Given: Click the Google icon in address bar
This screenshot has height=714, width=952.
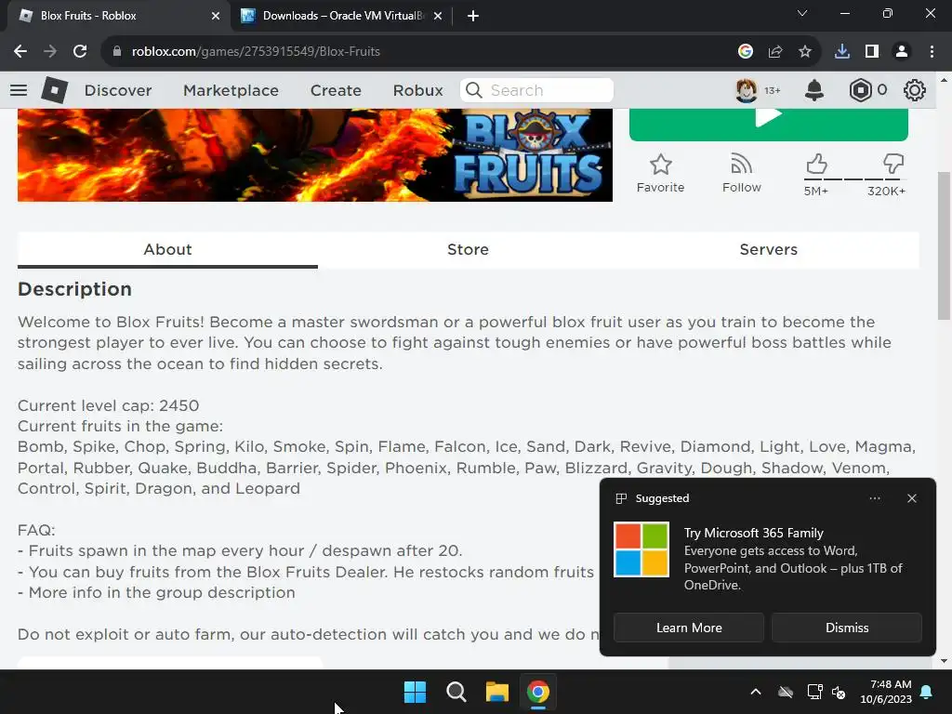Looking at the screenshot, I should 746,52.
